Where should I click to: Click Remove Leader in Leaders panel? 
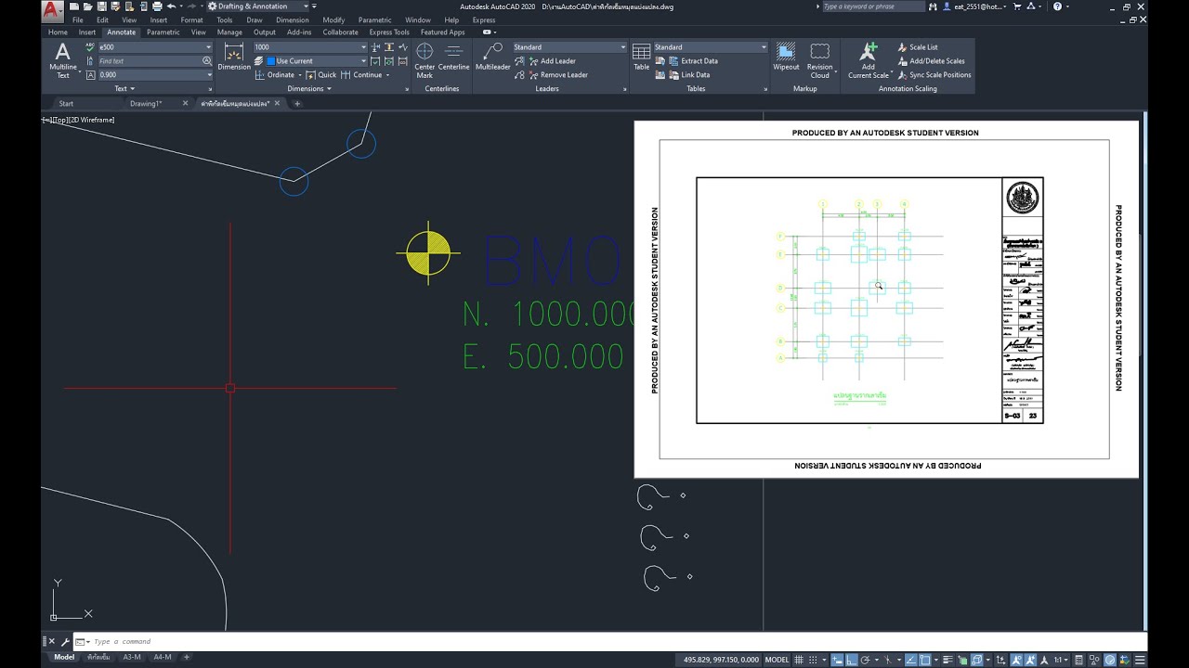click(x=556, y=75)
